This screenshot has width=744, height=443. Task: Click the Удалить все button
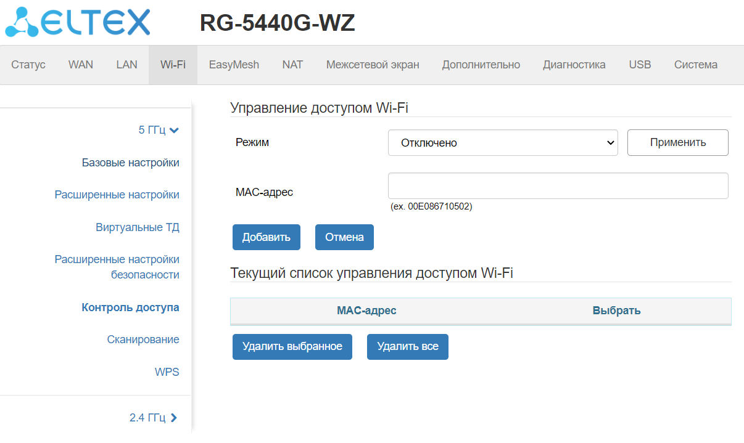point(408,347)
